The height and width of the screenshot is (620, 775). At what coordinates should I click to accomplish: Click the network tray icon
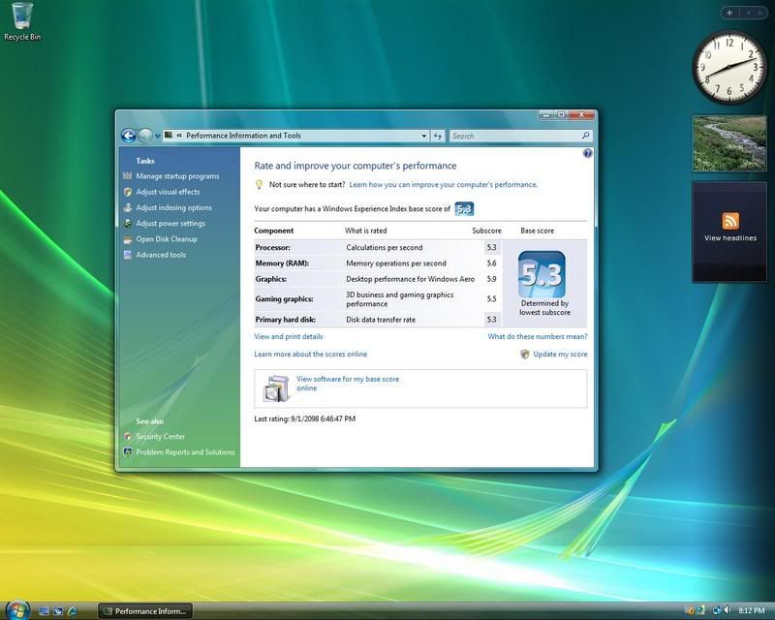(717, 611)
